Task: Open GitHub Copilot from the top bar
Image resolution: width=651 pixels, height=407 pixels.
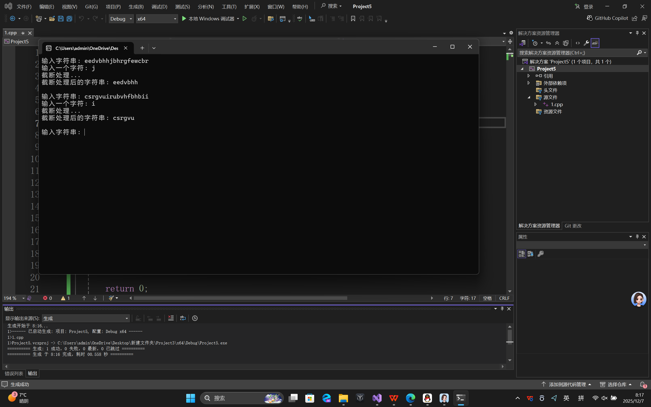Action: 607,18
